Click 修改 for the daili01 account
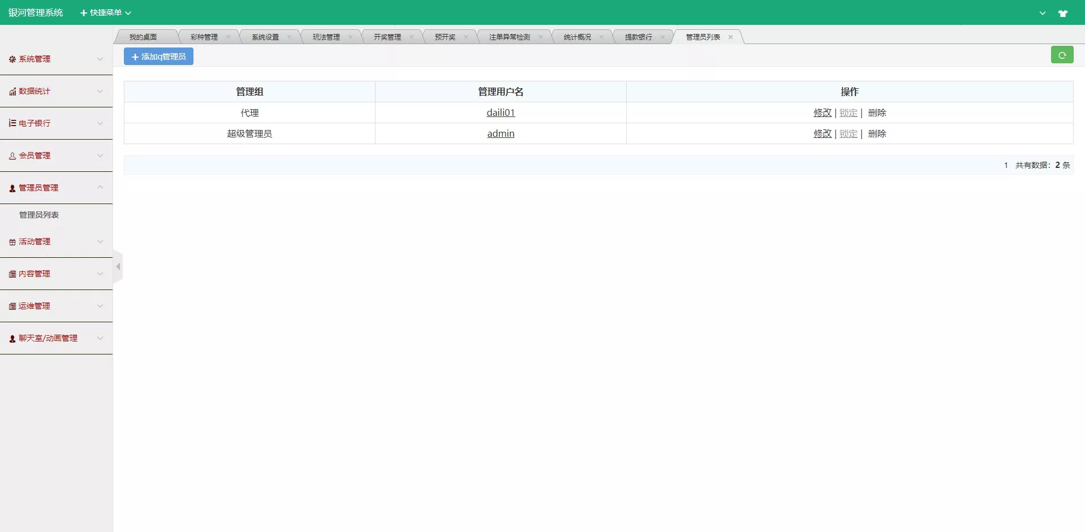Screen dimensions: 1085x532 [x=822, y=113]
